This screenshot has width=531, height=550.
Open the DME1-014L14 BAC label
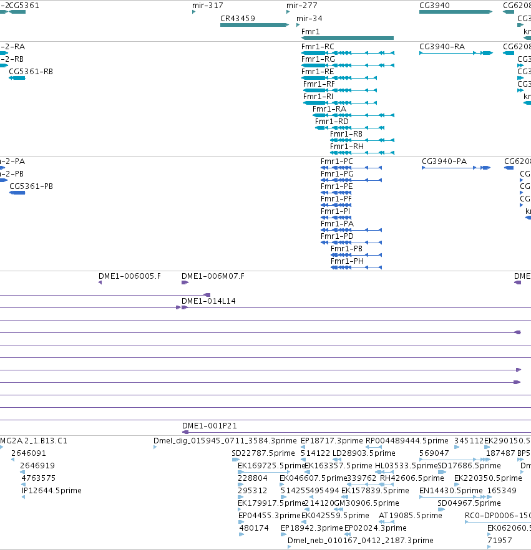[208, 301]
